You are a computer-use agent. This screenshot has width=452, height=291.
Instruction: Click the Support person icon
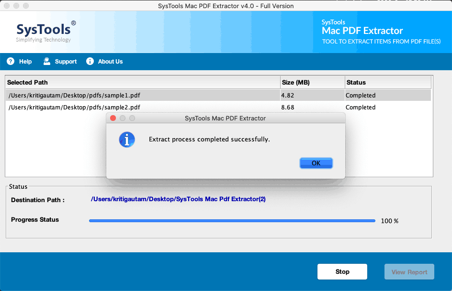(x=47, y=61)
